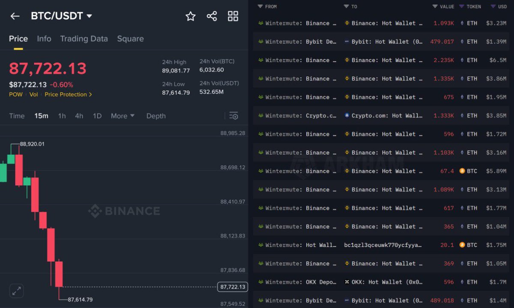
Task: Click the Binance logo in the $3.23M row
Action: pos(347,23)
